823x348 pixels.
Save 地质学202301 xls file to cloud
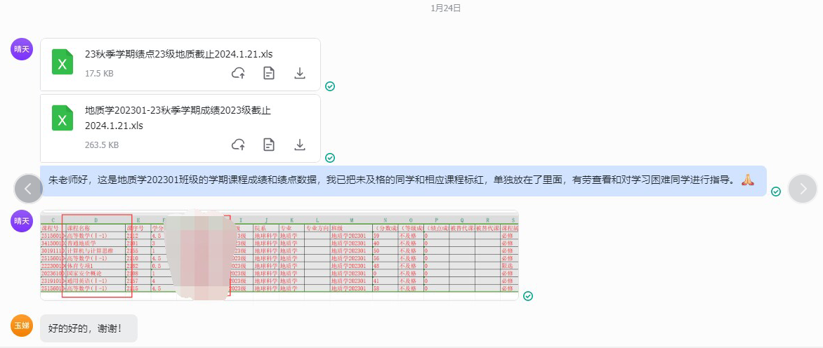[x=238, y=145]
